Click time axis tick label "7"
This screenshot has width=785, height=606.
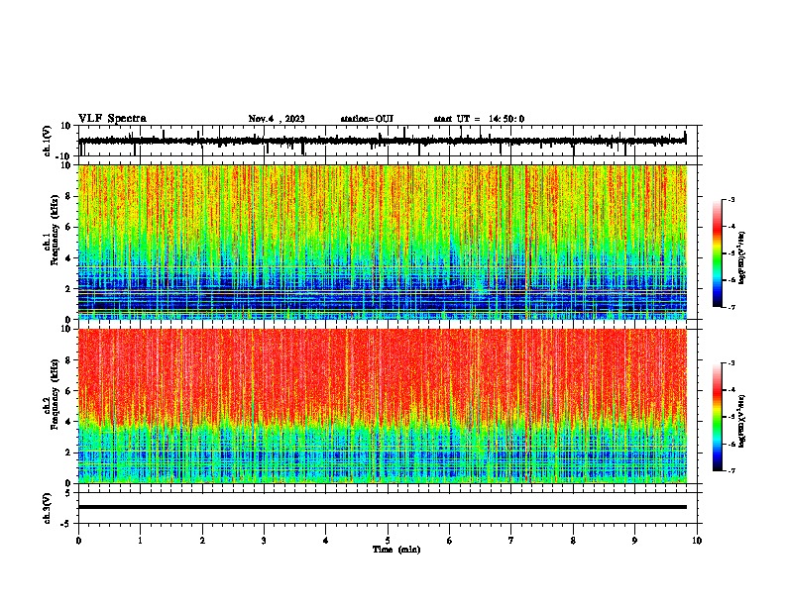(511, 541)
